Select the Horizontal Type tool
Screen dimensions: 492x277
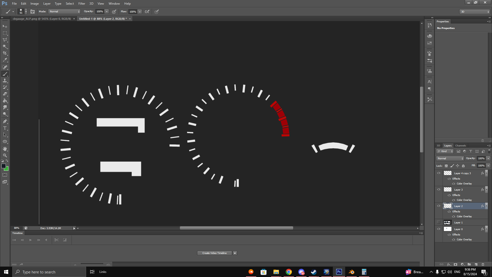[5, 128]
